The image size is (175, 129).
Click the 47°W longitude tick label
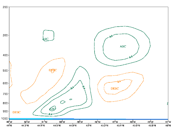(x=115, y=122)
